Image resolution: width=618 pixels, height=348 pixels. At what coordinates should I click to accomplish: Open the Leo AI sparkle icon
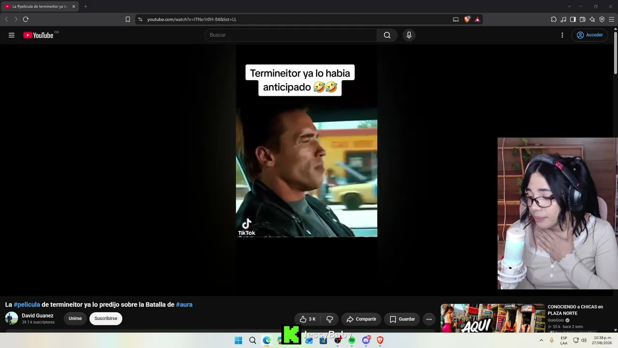click(592, 19)
